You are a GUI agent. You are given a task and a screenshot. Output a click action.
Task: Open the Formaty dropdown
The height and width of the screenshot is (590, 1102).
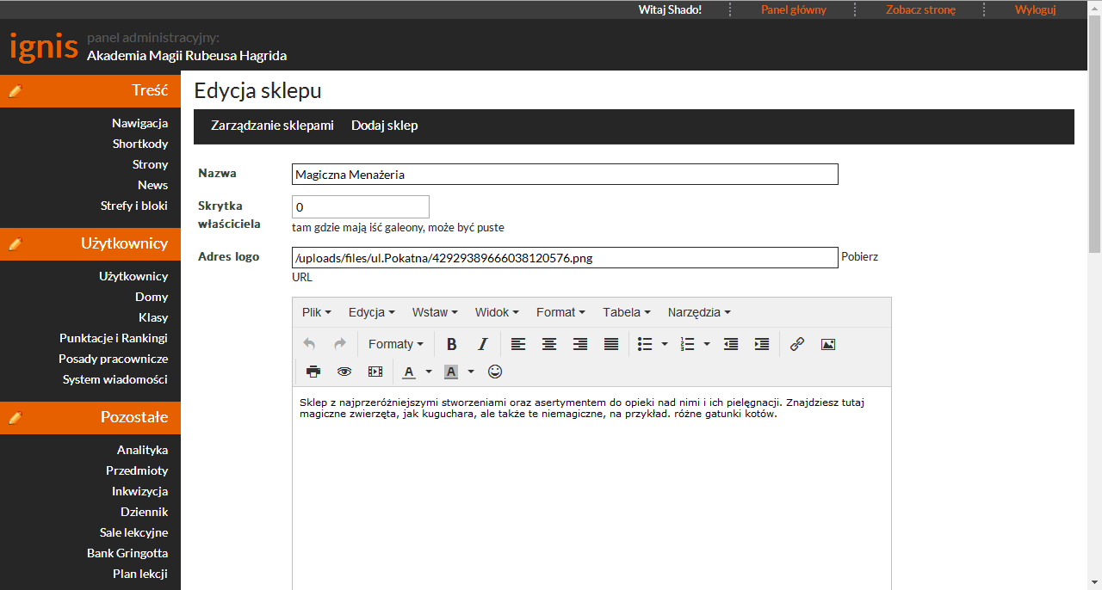(x=395, y=344)
